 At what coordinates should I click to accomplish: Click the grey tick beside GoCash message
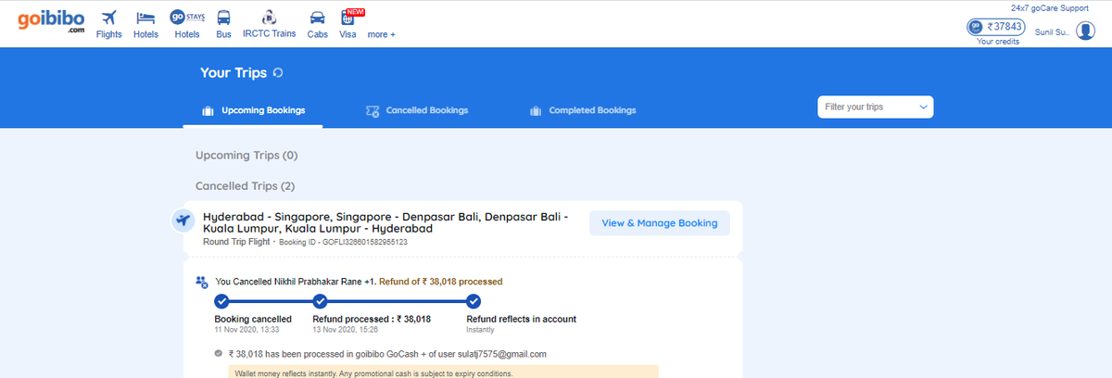(x=219, y=353)
